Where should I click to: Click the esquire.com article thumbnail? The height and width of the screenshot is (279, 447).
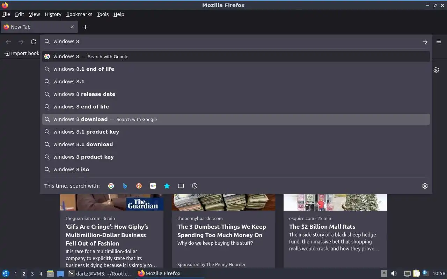pyautogui.click(x=335, y=202)
